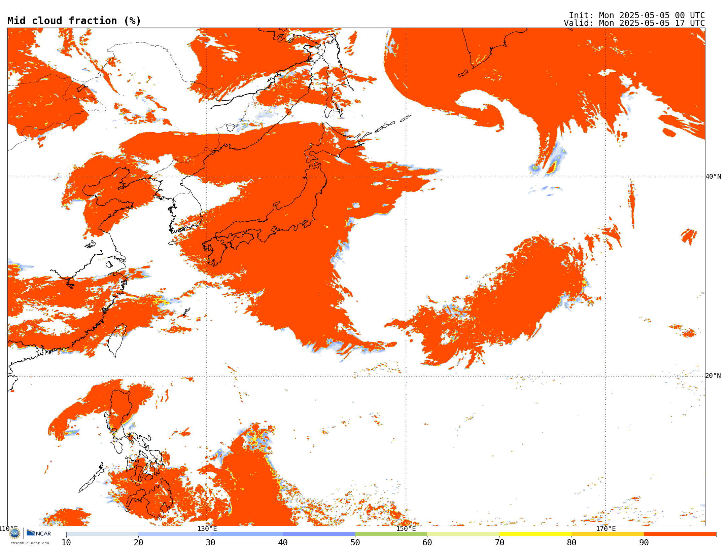Click the colorbar tick label 30

211,543
